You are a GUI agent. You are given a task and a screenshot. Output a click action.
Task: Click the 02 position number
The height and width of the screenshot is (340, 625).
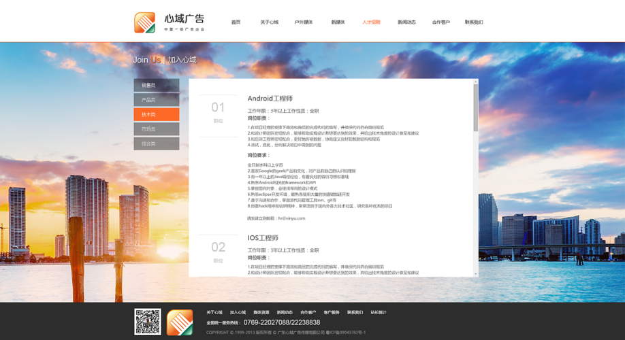click(x=218, y=248)
